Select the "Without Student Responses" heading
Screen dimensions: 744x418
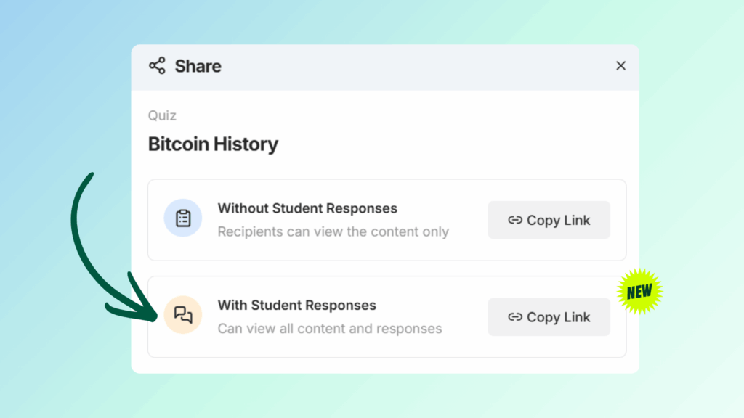(307, 208)
